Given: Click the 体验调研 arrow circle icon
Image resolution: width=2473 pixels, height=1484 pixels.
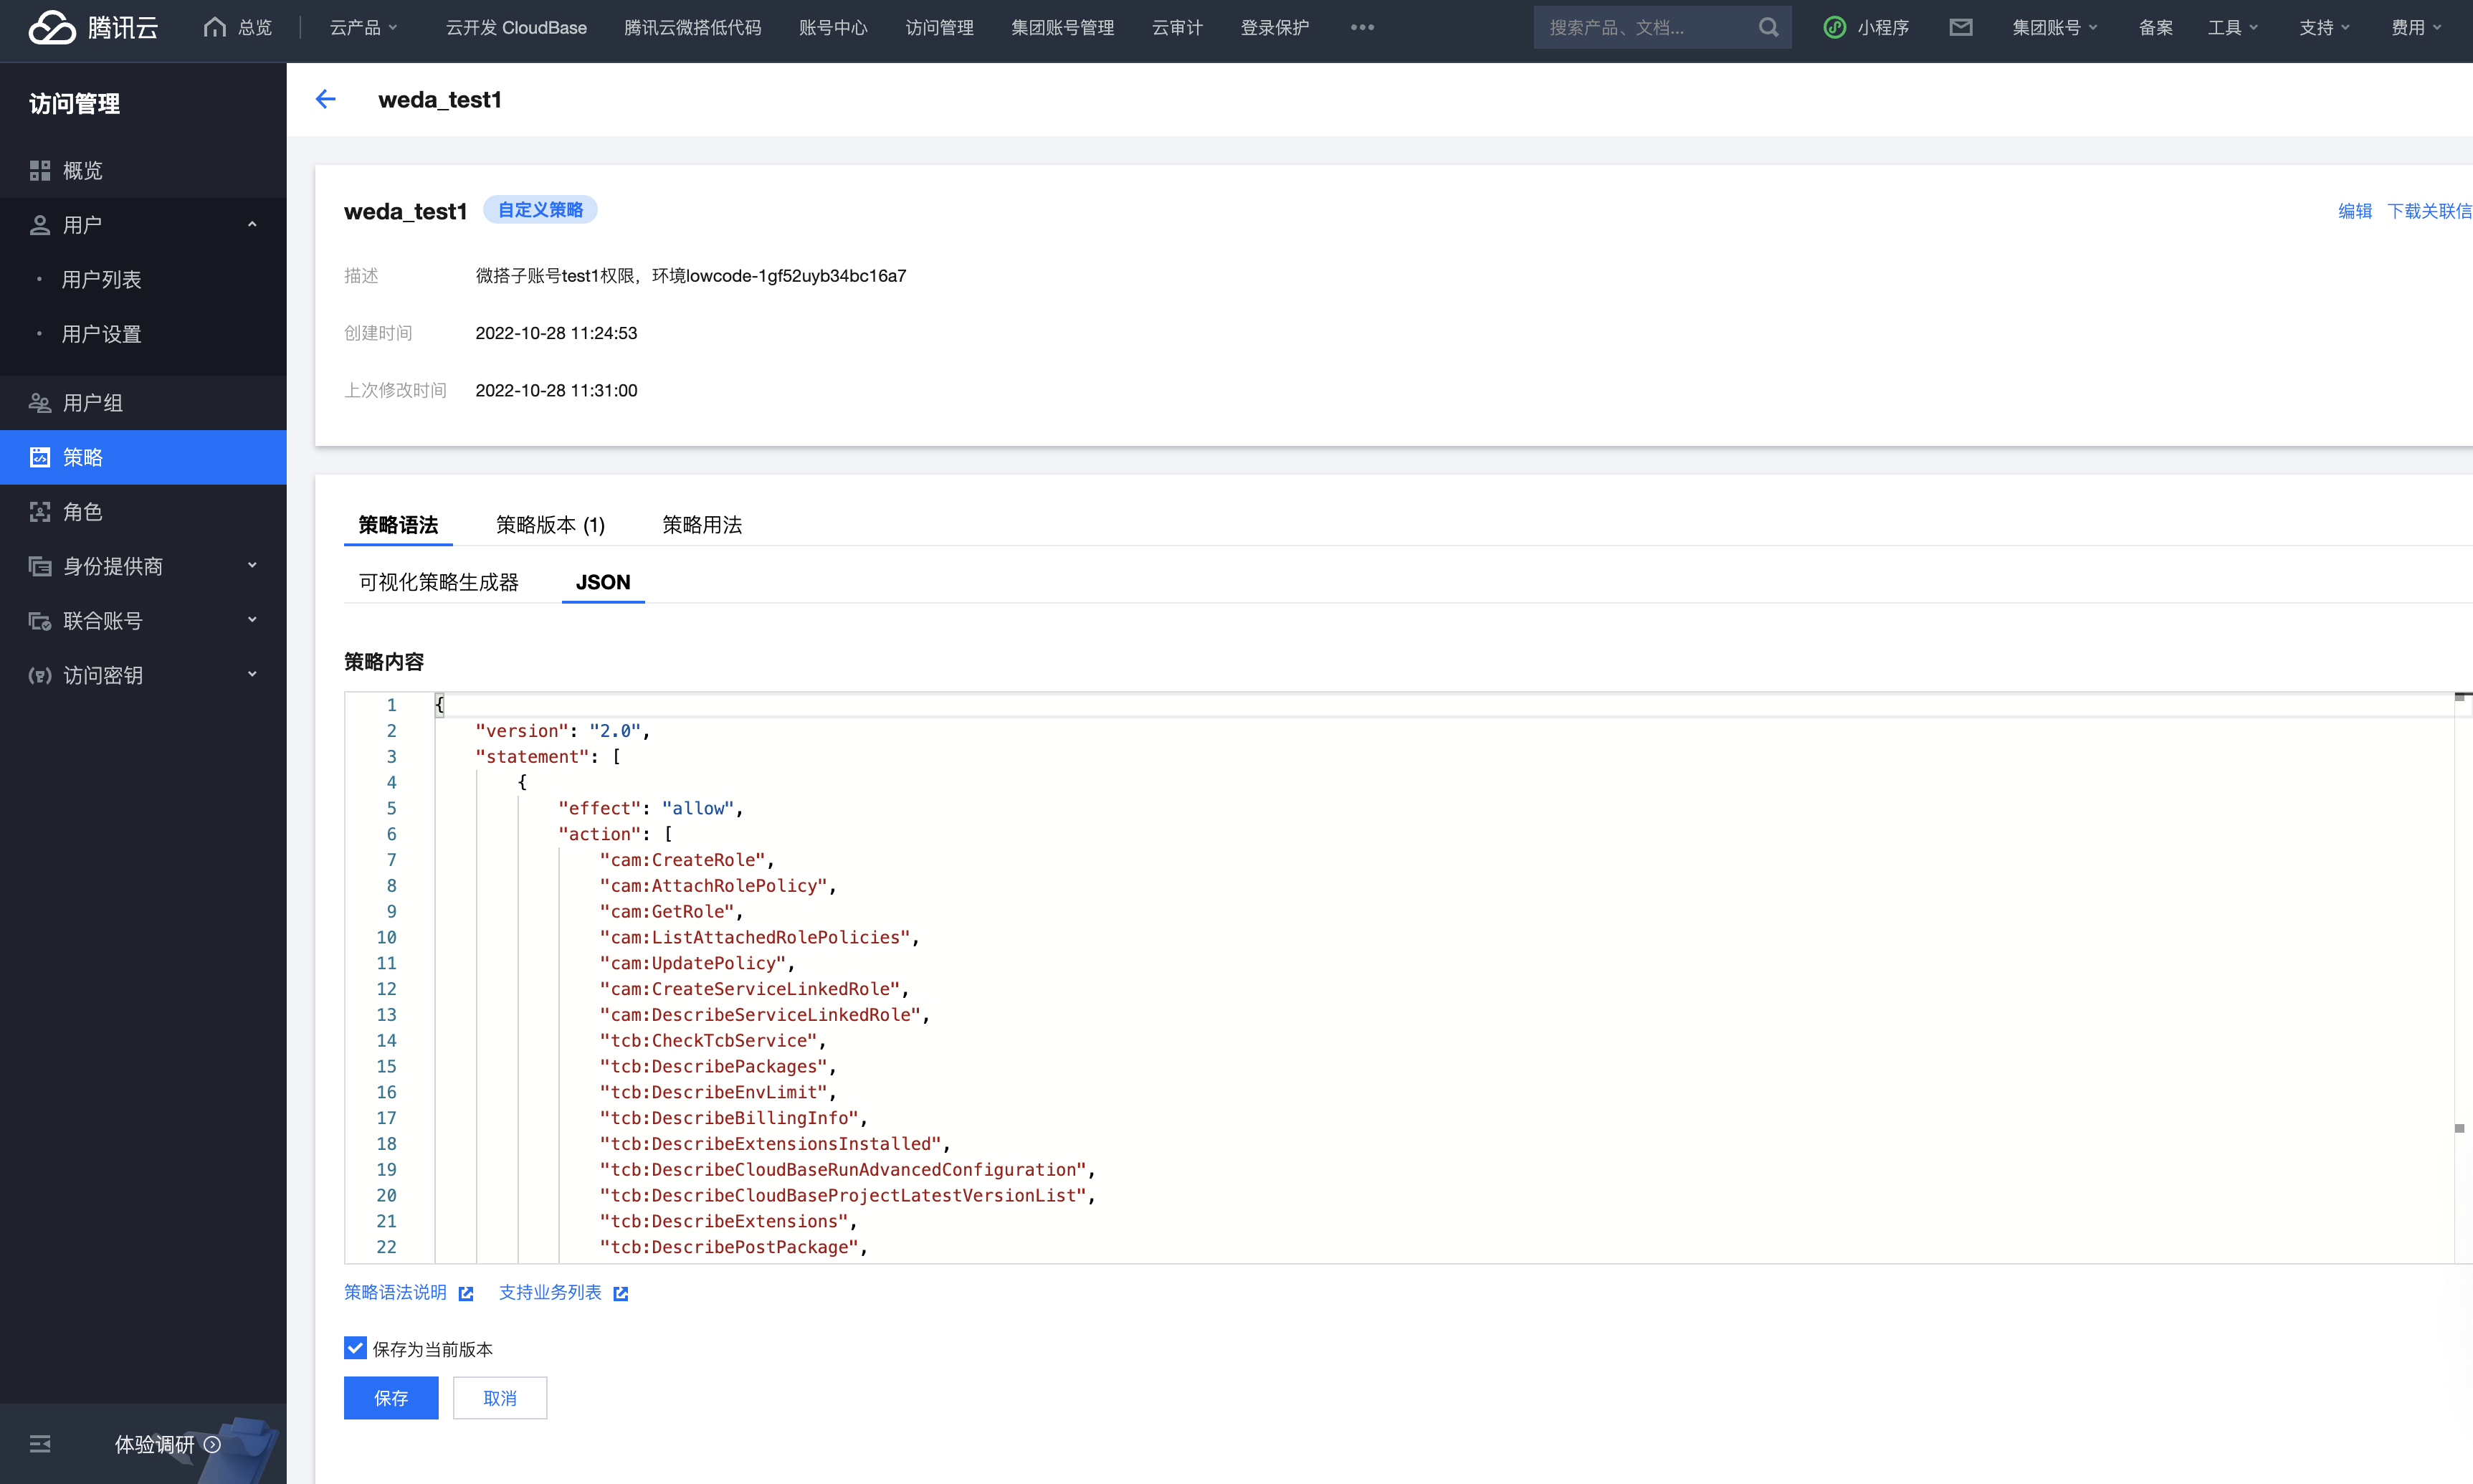Looking at the screenshot, I should click(212, 1444).
